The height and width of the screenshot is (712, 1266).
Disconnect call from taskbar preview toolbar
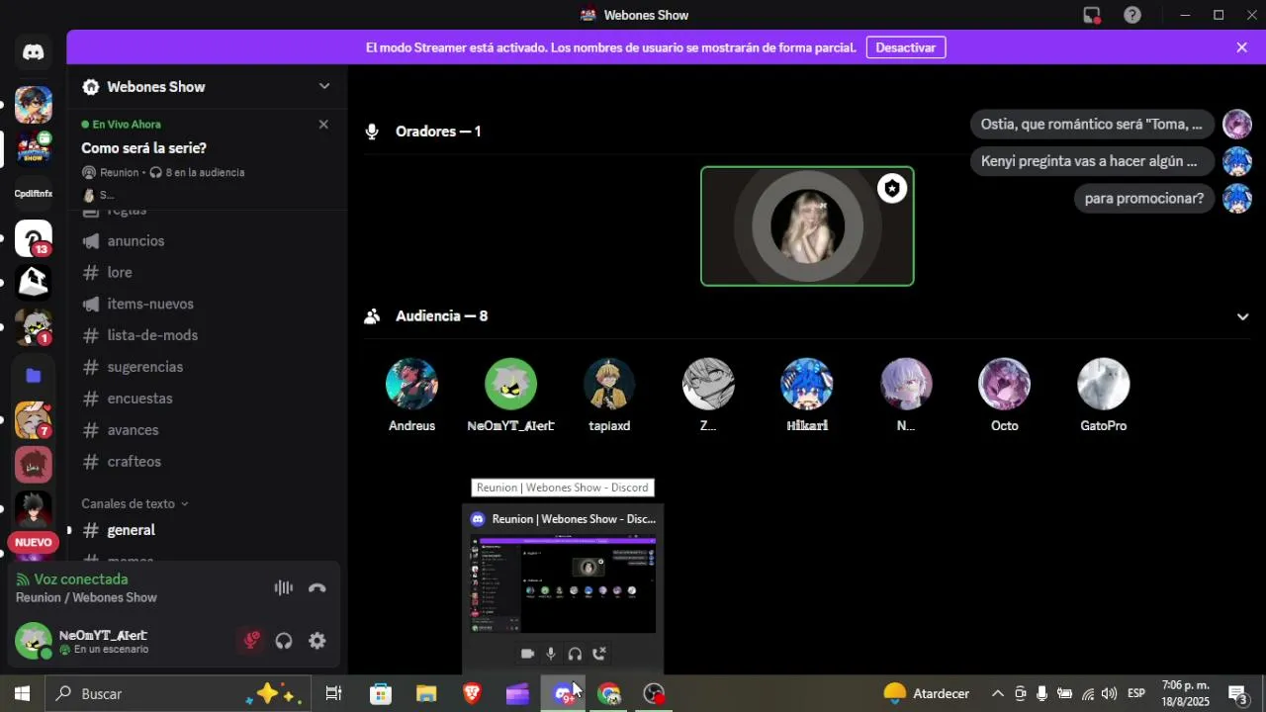(x=598, y=654)
